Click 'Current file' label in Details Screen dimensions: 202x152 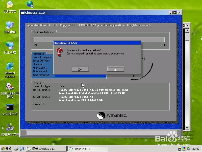pyautogui.click(x=39, y=104)
